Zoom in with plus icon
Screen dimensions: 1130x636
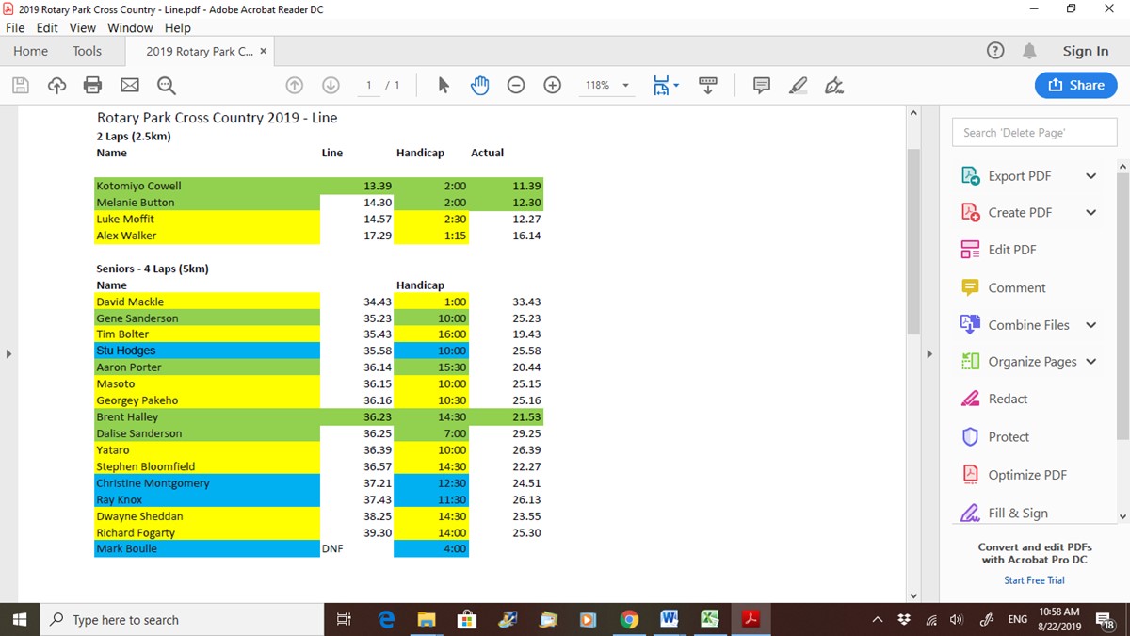tap(553, 86)
